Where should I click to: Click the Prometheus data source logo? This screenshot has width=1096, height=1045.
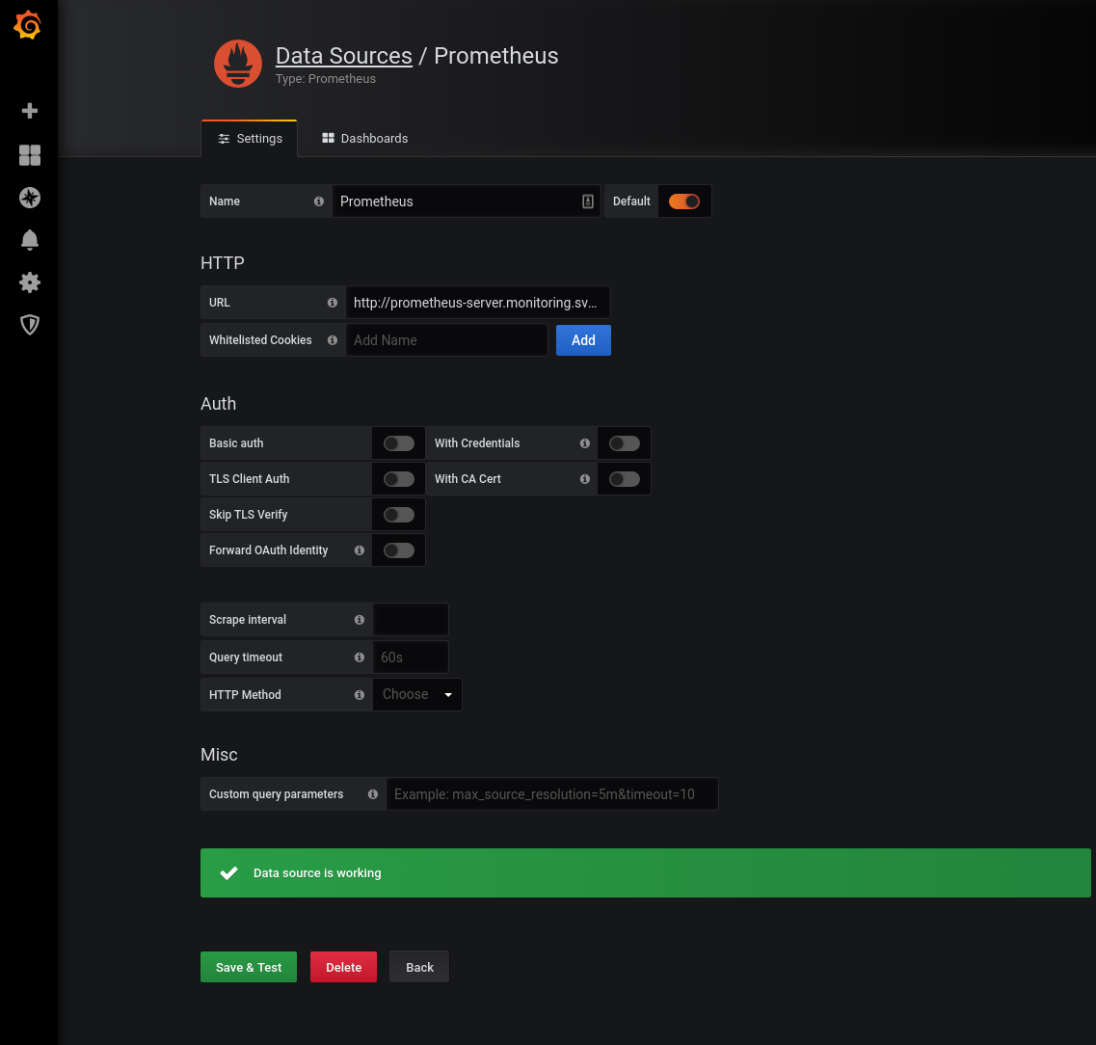[x=237, y=64]
